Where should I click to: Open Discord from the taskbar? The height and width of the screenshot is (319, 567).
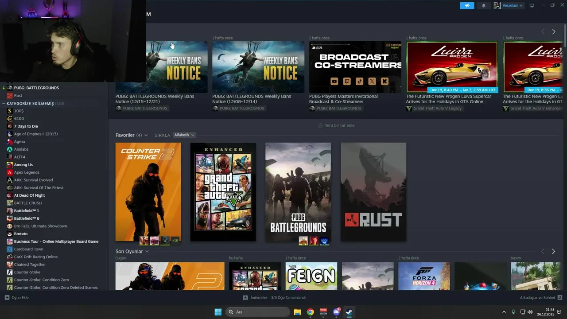point(336,312)
